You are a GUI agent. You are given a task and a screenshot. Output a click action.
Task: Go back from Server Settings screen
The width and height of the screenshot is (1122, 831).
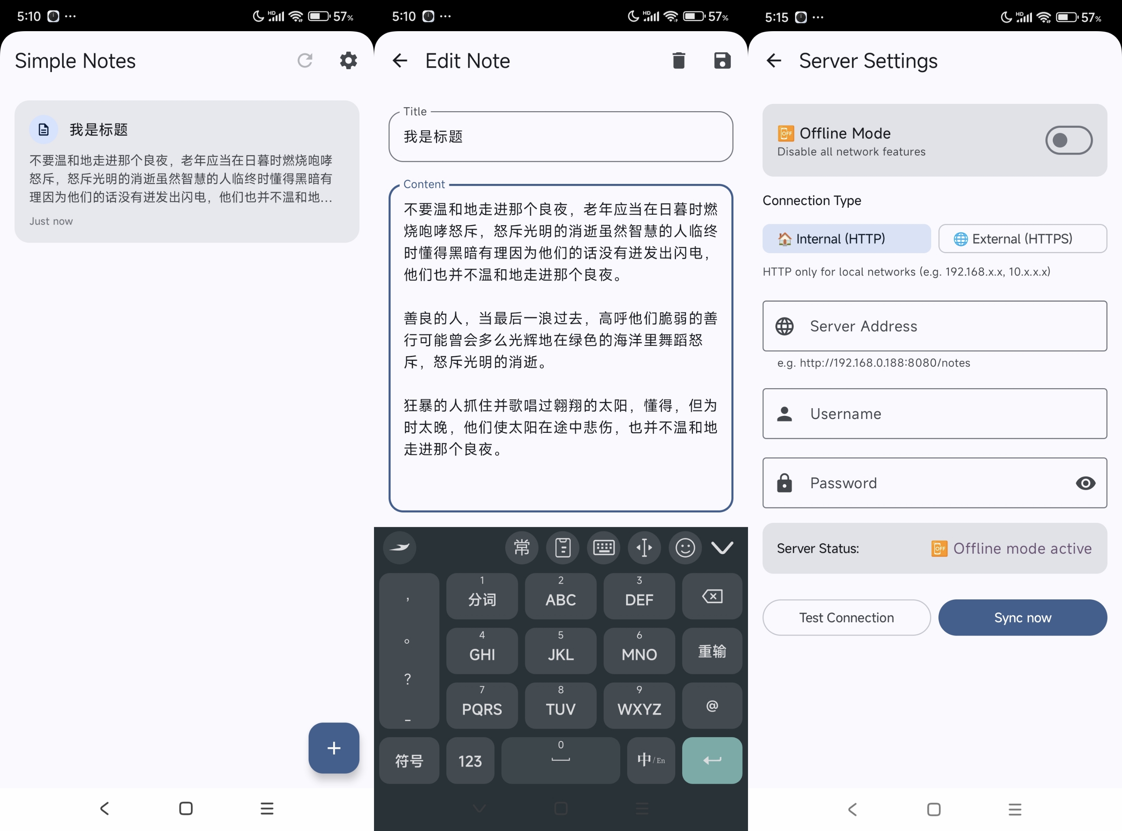(x=774, y=61)
